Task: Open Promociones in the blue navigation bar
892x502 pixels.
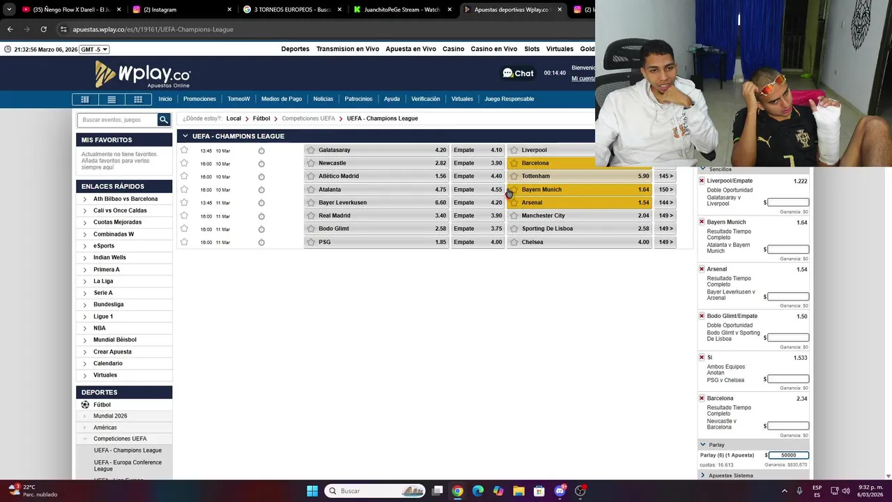Action: click(x=199, y=99)
